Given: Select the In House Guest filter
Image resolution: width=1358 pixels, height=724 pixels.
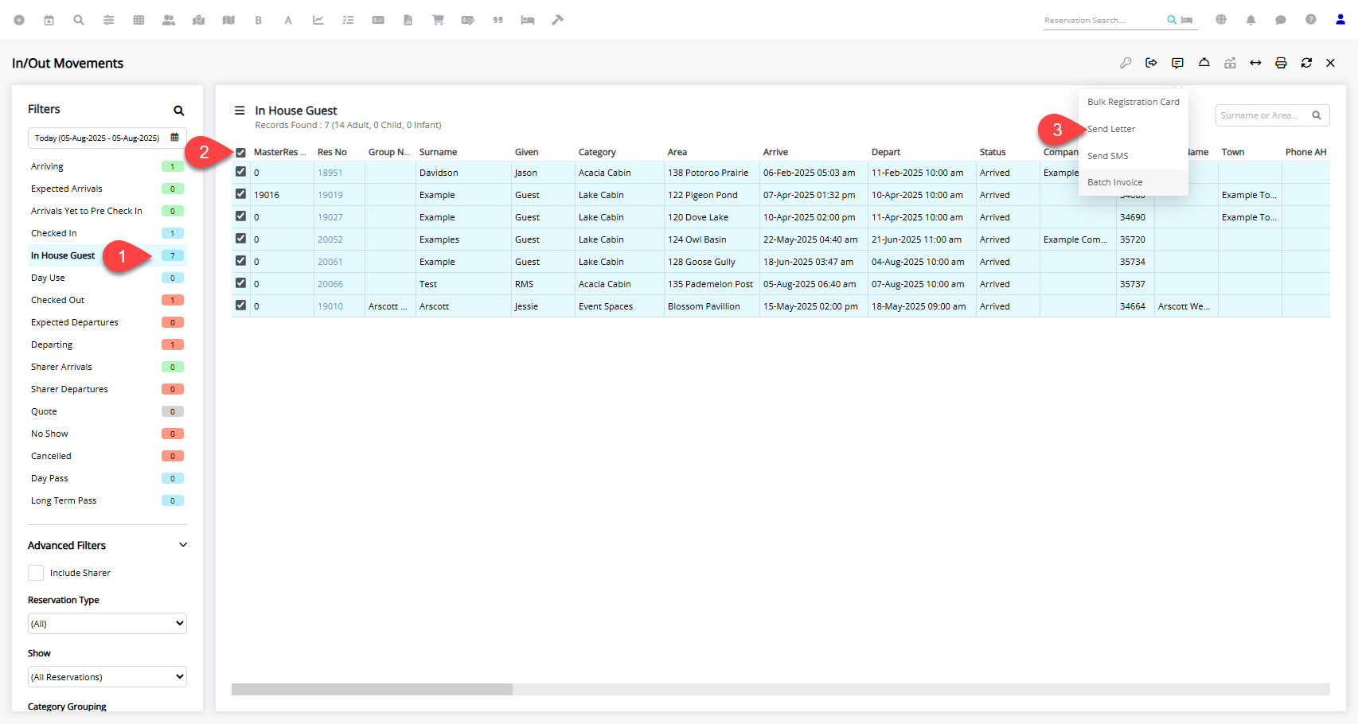Looking at the screenshot, I should pos(107,255).
